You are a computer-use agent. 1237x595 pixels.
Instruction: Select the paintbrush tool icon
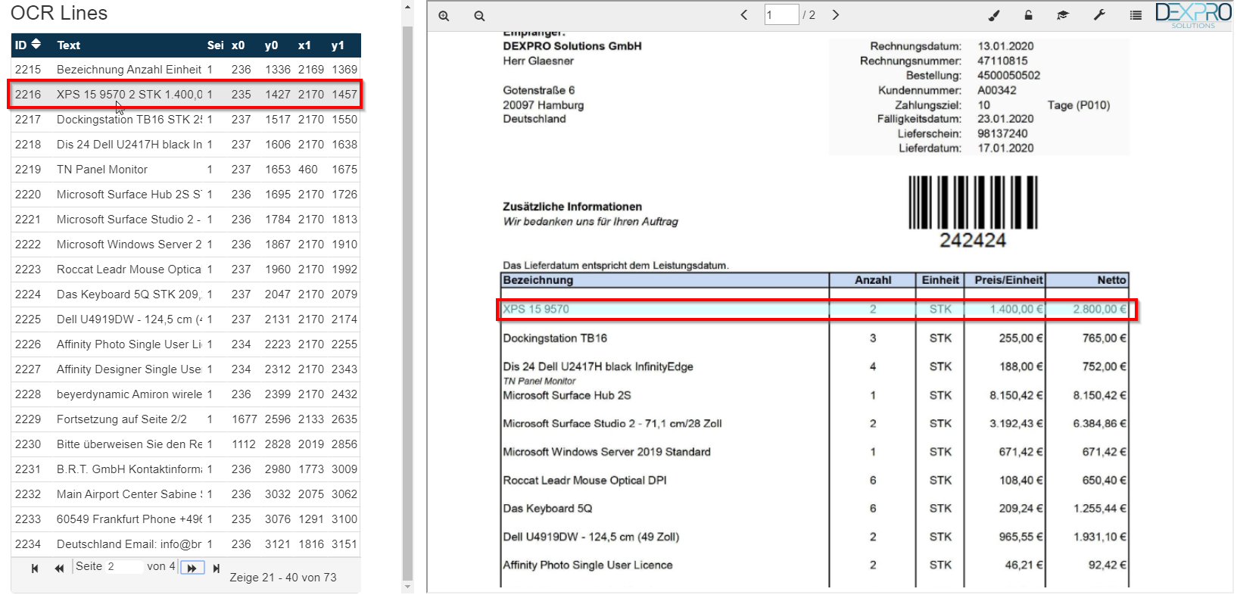[994, 15]
